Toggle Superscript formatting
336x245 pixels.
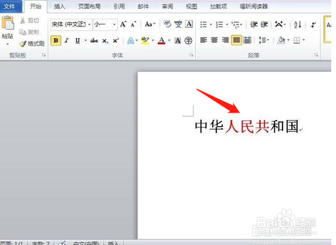116,41
